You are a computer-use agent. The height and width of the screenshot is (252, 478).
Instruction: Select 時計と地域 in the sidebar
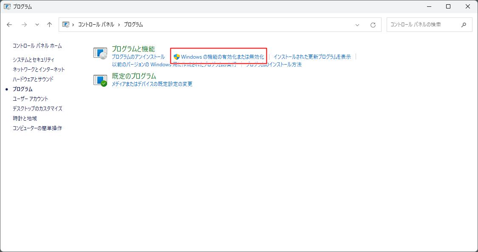coord(26,118)
